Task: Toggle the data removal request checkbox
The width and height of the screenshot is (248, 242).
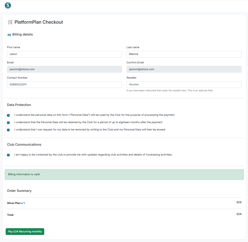Action: coord(8,130)
